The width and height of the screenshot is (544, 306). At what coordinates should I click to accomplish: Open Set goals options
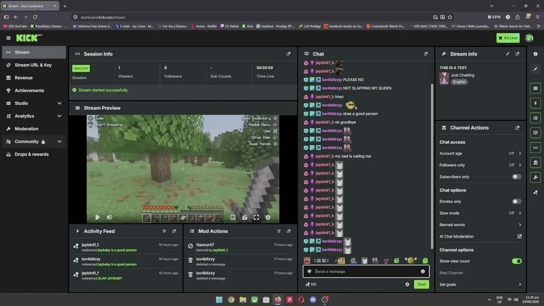tap(480, 285)
